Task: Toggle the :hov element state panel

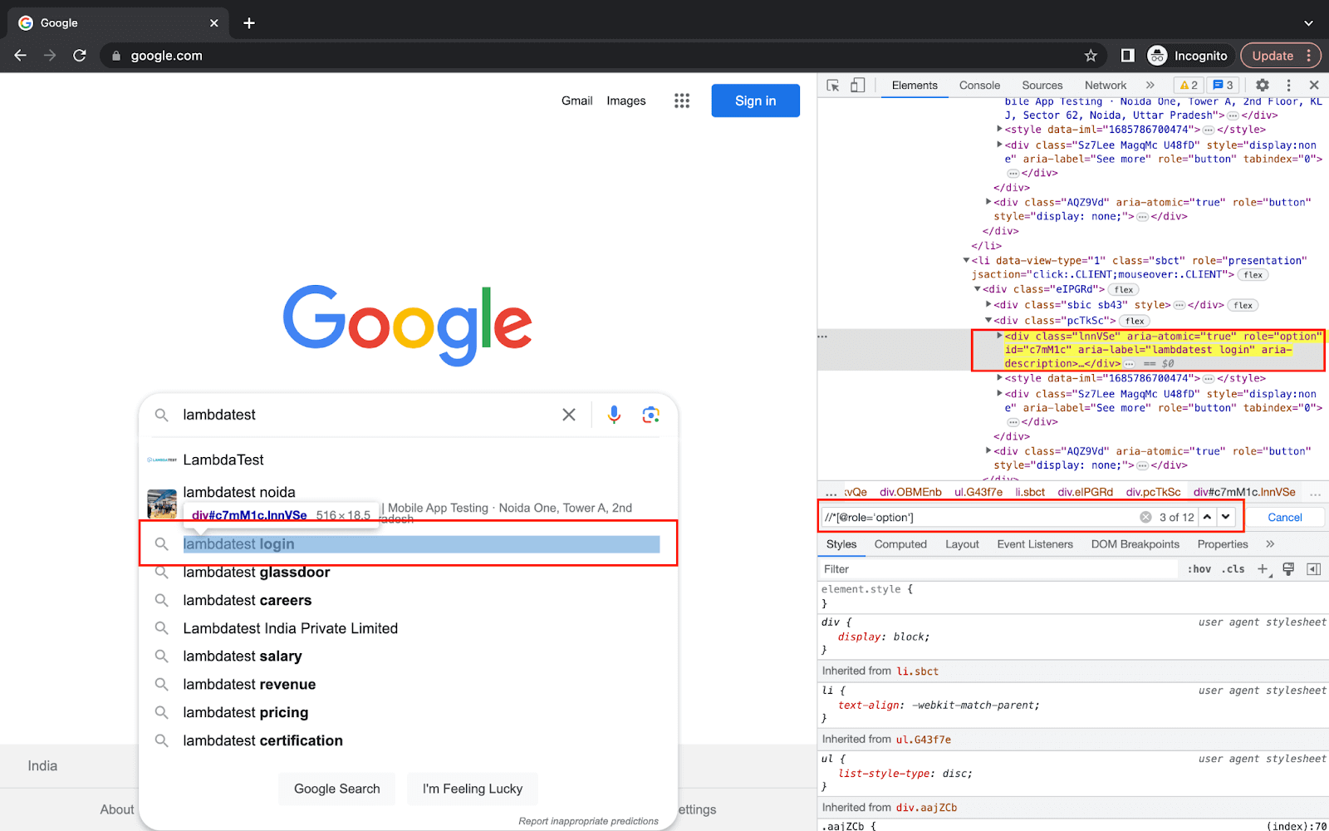Action: tap(1199, 569)
